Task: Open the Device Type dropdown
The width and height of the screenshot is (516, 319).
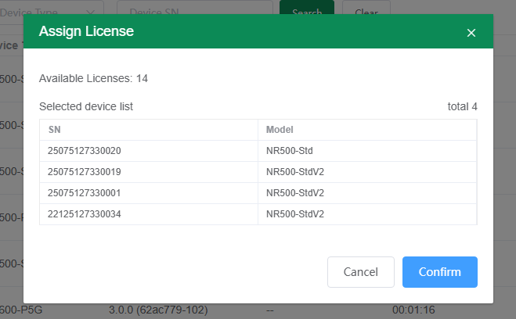Action: [x=52, y=9]
